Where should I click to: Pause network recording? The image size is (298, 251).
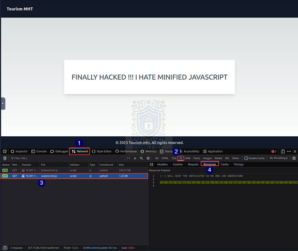129,158
